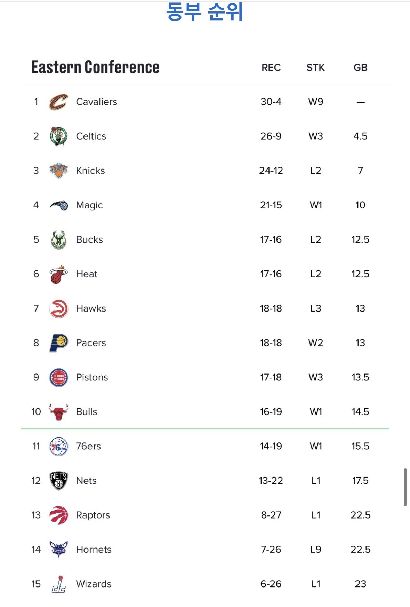Click the Knicks team logo
Image resolution: width=410 pixels, height=607 pixels.
pos(58,171)
